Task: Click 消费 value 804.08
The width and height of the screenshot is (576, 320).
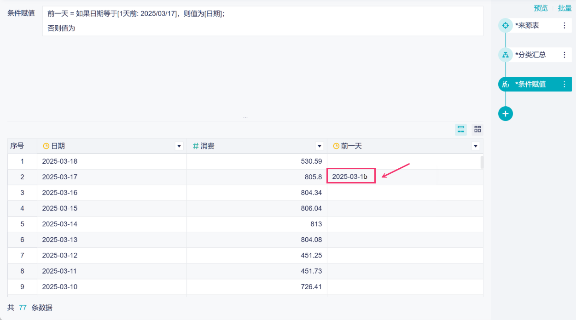Action: tap(311, 240)
